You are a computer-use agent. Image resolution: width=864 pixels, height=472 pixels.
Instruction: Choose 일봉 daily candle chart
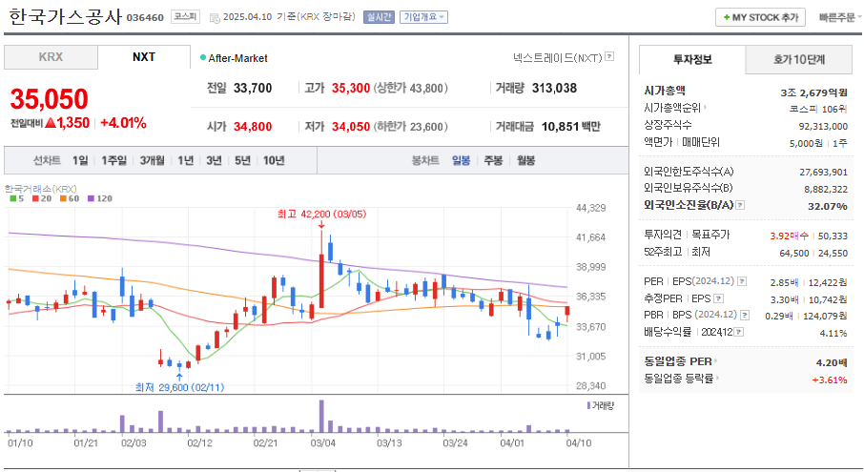click(462, 160)
